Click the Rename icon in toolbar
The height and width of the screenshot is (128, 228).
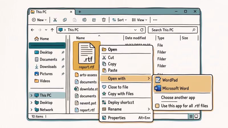point(84,20)
